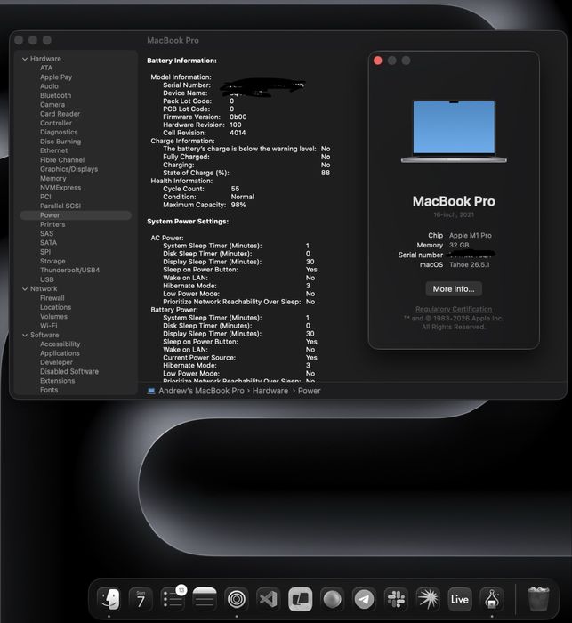
Task: Click the Firmware Version value 0b00
Action: [238, 117]
